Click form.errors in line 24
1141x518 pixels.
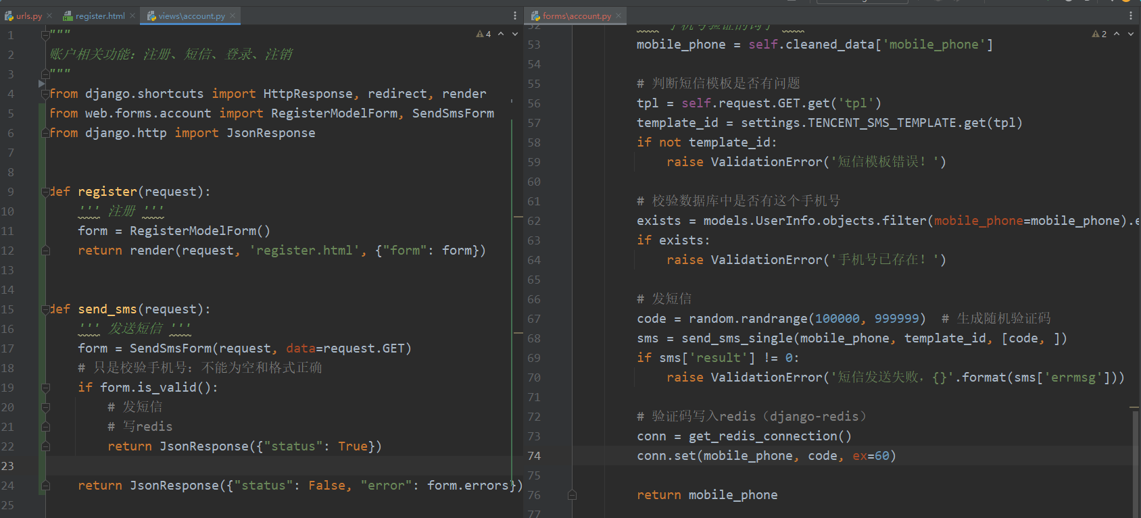click(468, 486)
